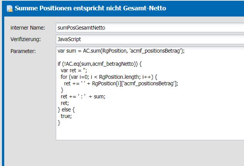Click the line declaring var ret

point(74,70)
